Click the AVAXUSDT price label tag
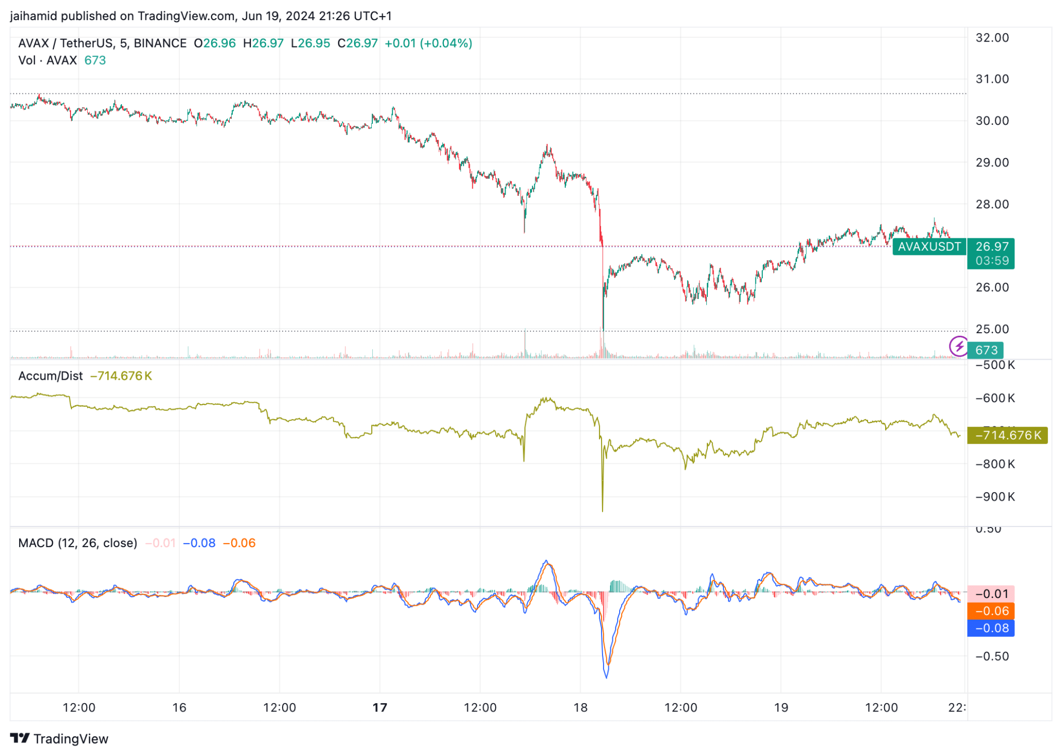Screen dimensions: 1062x756 click(x=929, y=247)
